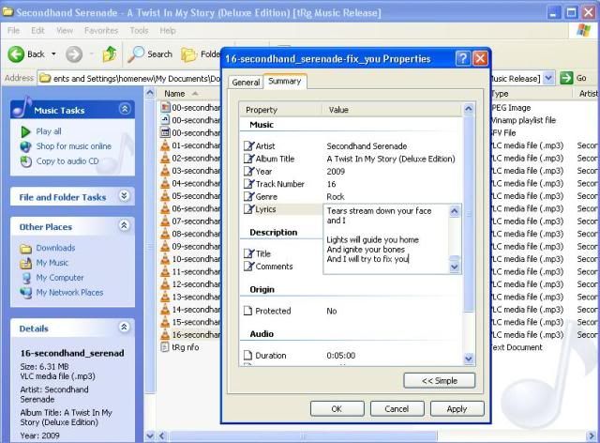Click the properties dialog Help question icon
600x443 pixels.
(x=462, y=58)
